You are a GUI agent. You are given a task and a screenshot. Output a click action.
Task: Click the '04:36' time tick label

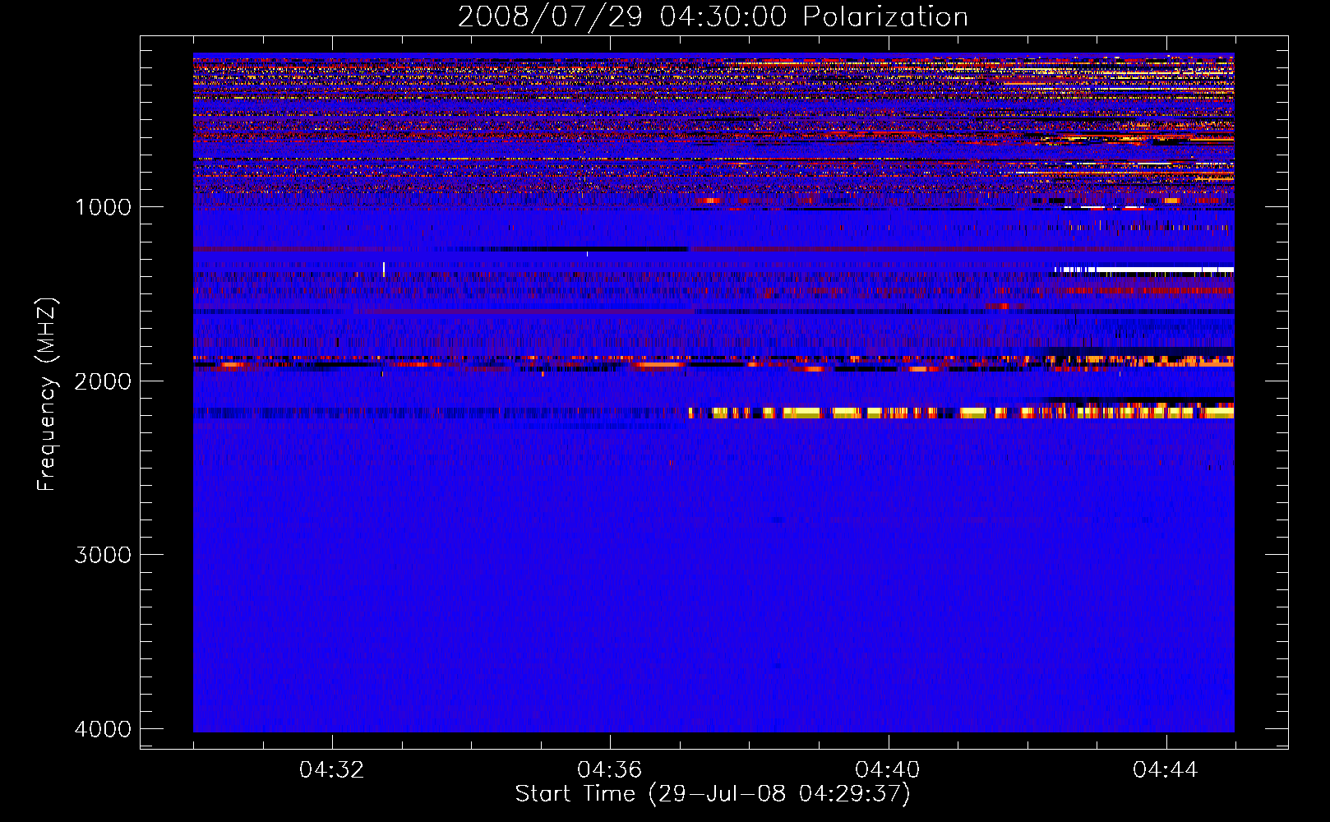coord(609,770)
